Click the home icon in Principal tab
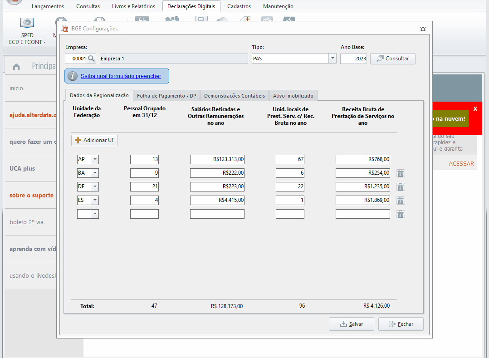 click(x=16, y=67)
